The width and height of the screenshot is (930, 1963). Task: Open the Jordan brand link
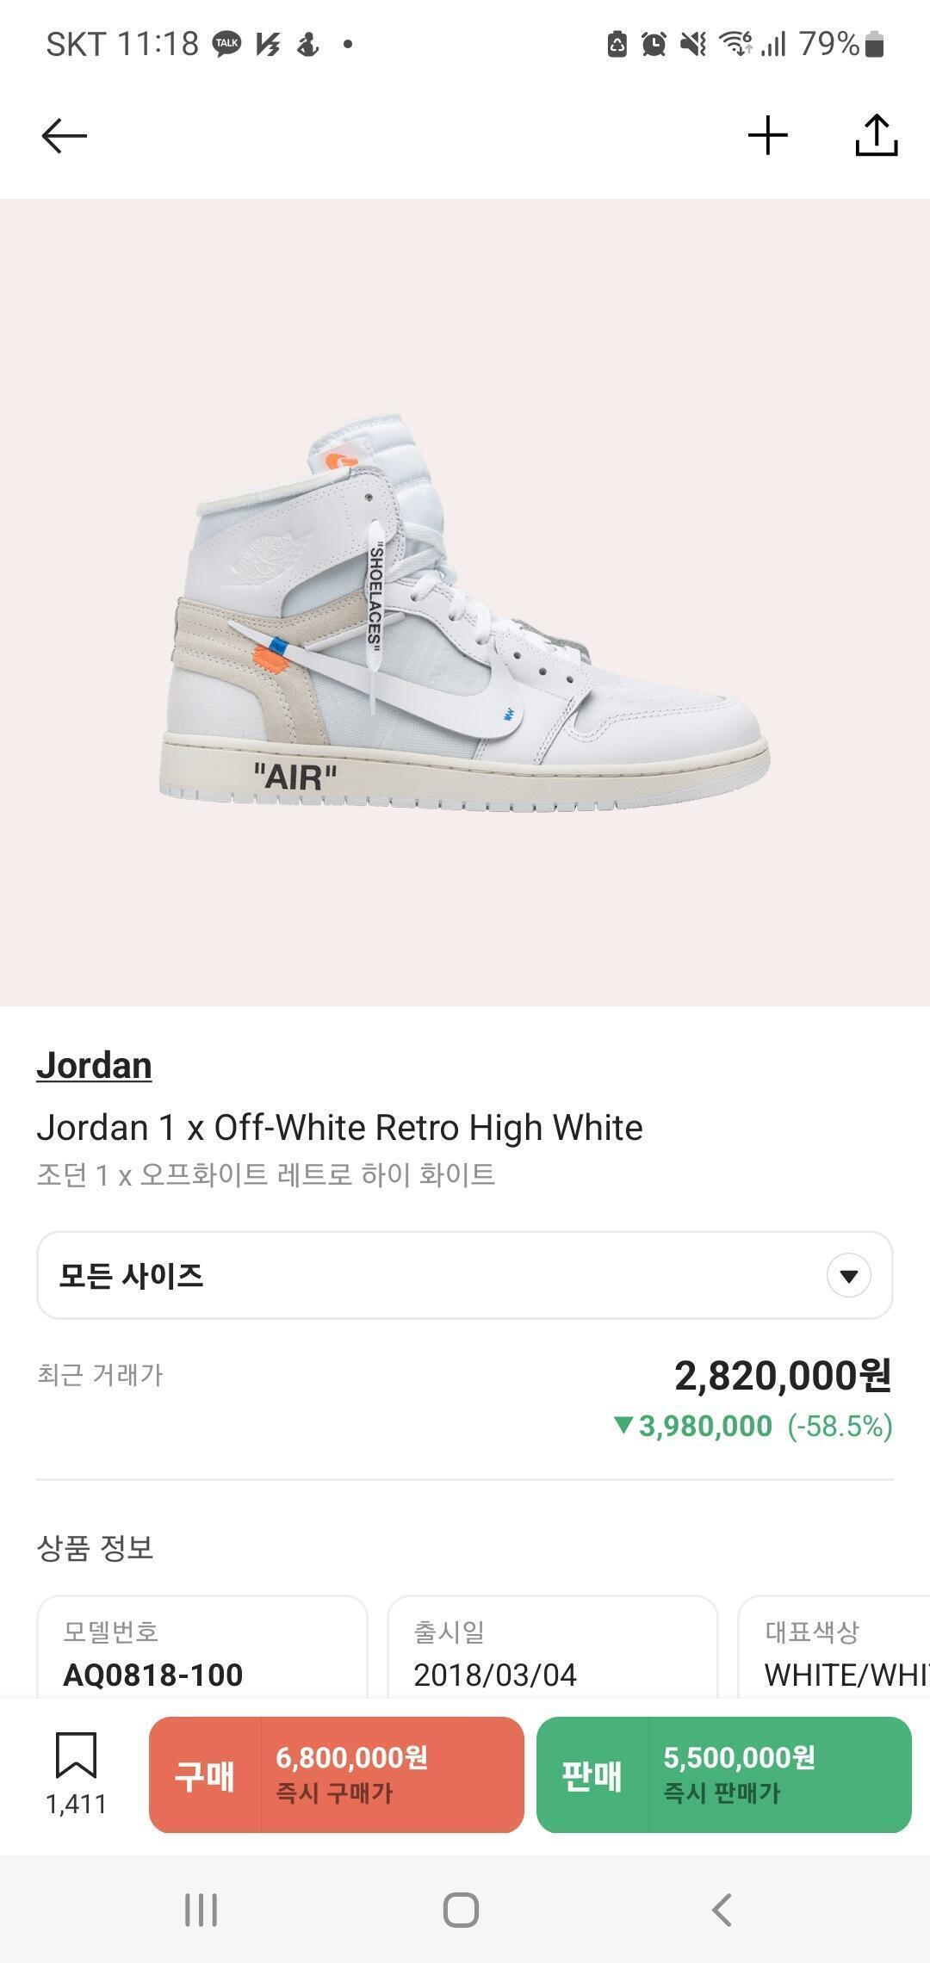point(94,1066)
